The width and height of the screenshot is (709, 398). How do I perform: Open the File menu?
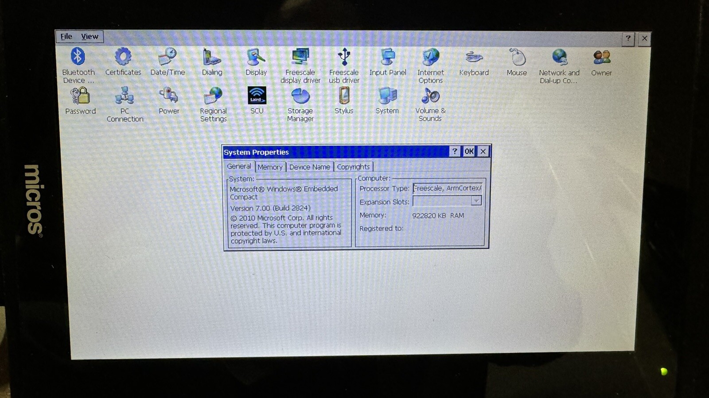click(x=66, y=36)
